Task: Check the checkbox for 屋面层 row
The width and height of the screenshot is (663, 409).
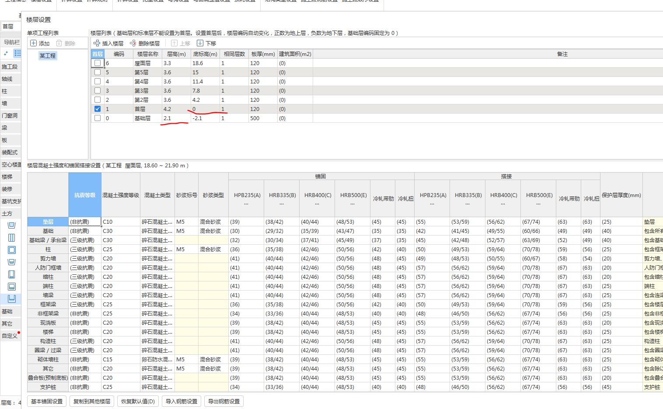Action: point(98,63)
